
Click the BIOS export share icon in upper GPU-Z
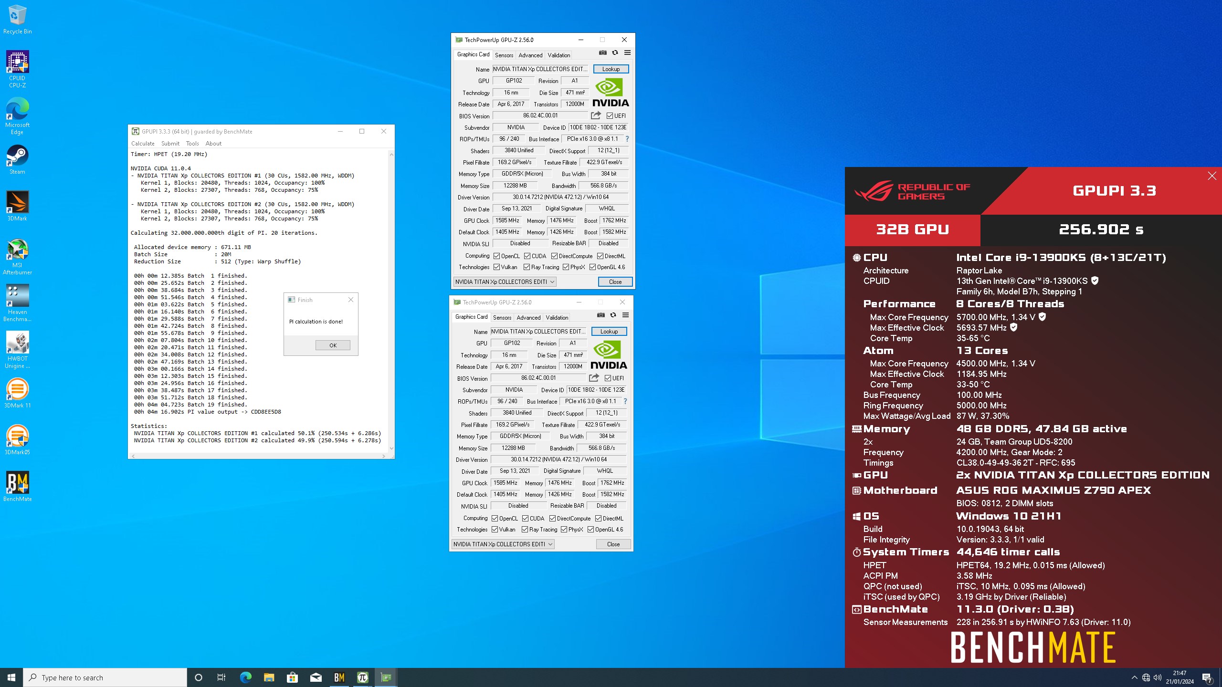point(596,115)
